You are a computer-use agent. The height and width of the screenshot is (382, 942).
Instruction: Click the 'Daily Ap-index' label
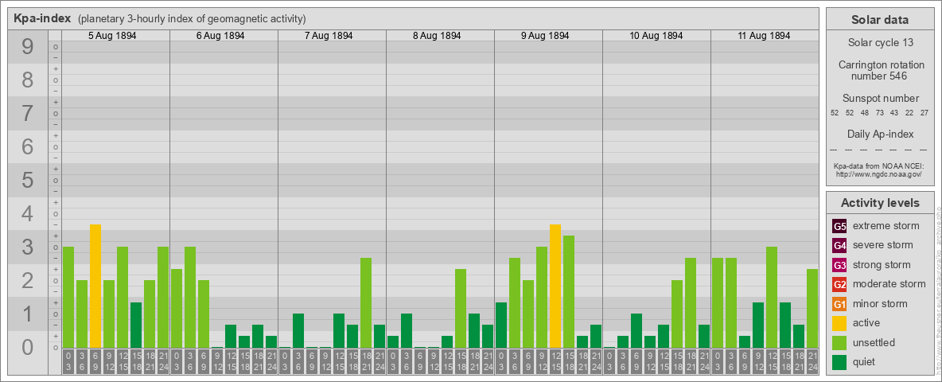point(880,134)
